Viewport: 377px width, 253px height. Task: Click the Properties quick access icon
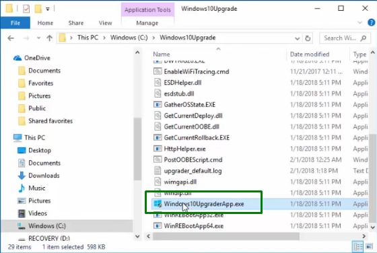click(26, 9)
